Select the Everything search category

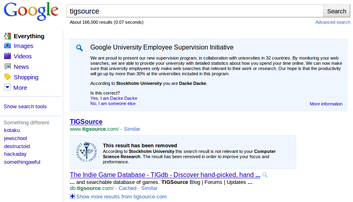click(29, 36)
